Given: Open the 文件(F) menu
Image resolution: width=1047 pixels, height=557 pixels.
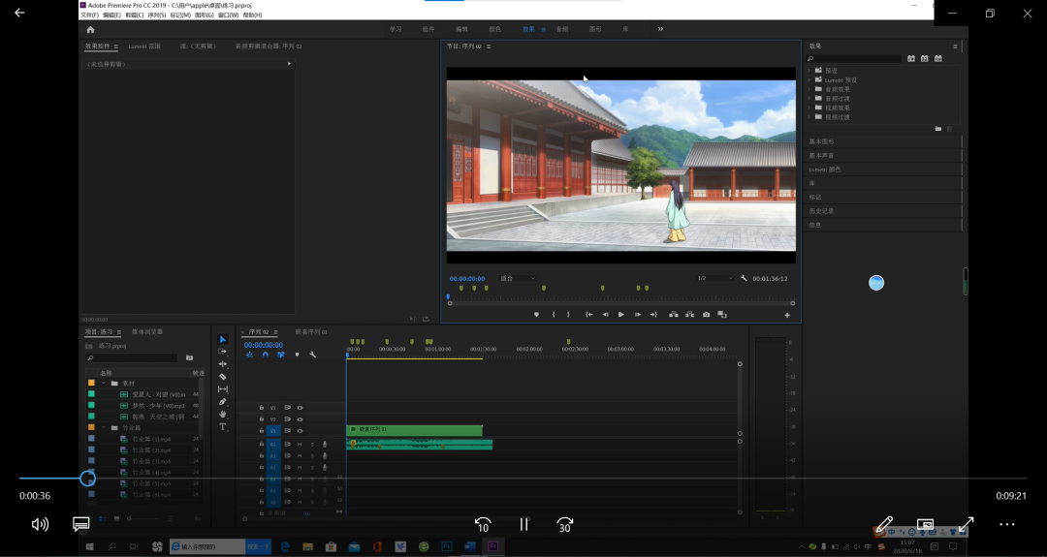Looking at the screenshot, I should [89, 15].
